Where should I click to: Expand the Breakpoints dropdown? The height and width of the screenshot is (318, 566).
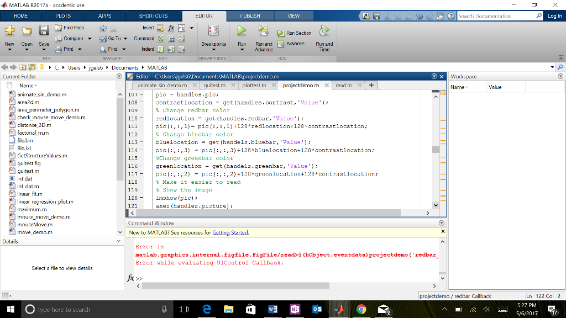(x=213, y=49)
